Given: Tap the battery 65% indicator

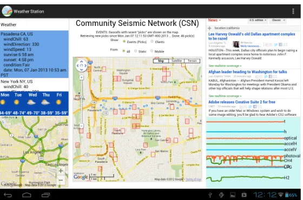Looking at the screenshot, I should pyautogui.click(x=291, y=195).
